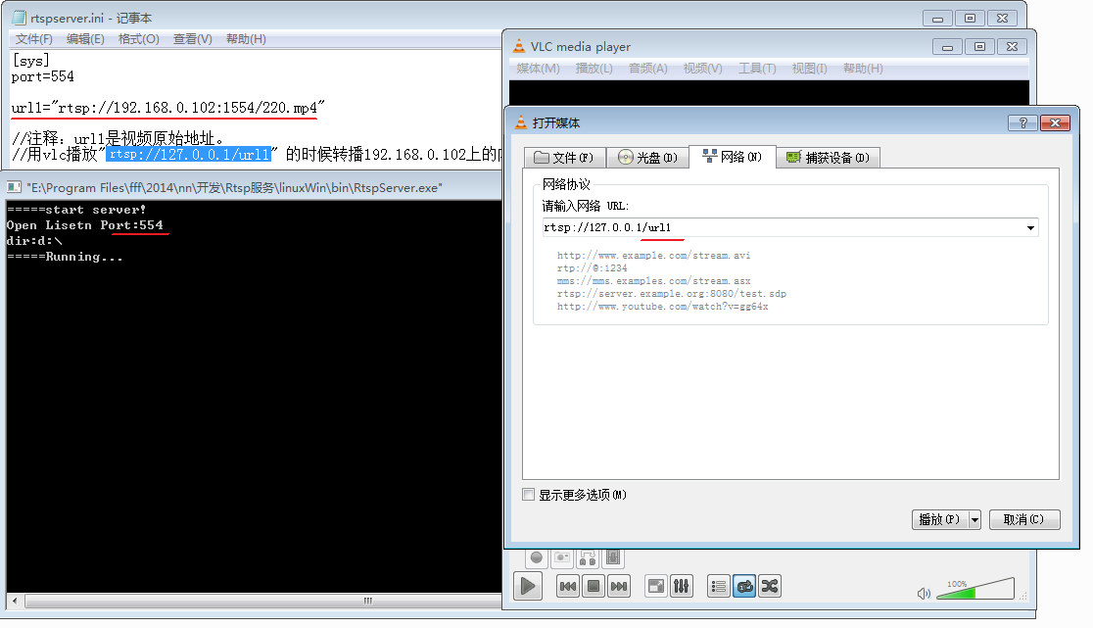Open VLC 视频(V) menu
This screenshot has width=1093, height=628.
pyautogui.click(x=702, y=69)
